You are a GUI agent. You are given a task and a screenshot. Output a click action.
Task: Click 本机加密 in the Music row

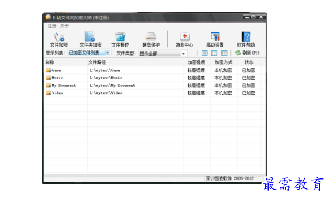click(223, 78)
